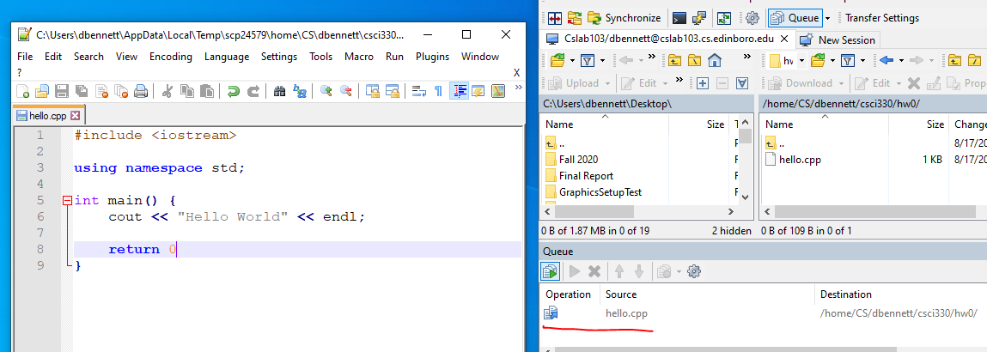The image size is (987, 352).
Task: Create new file in Notepad++ toolbar
Action: (x=22, y=91)
